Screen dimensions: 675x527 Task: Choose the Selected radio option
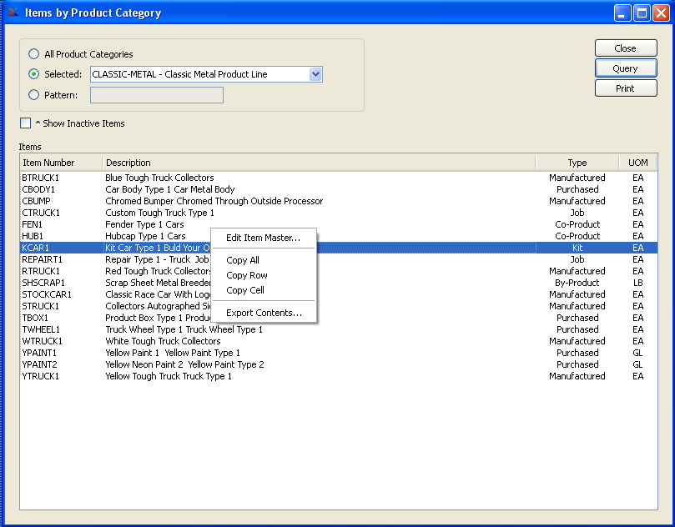[x=34, y=74]
